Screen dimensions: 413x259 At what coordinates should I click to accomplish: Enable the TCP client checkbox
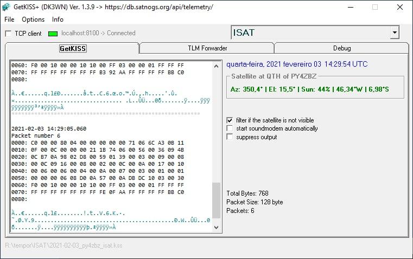click(9, 34)
